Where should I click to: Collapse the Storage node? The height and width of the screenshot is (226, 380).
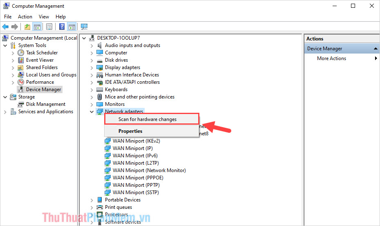(5, 97)
